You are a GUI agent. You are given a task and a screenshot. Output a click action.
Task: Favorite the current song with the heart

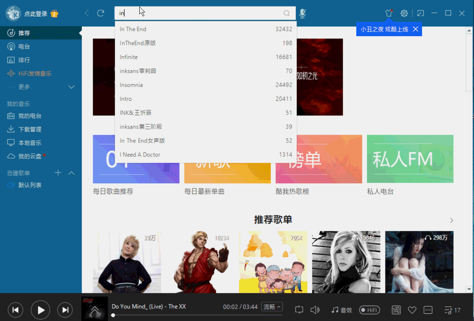pyautogui.click(x=412, y=310)
